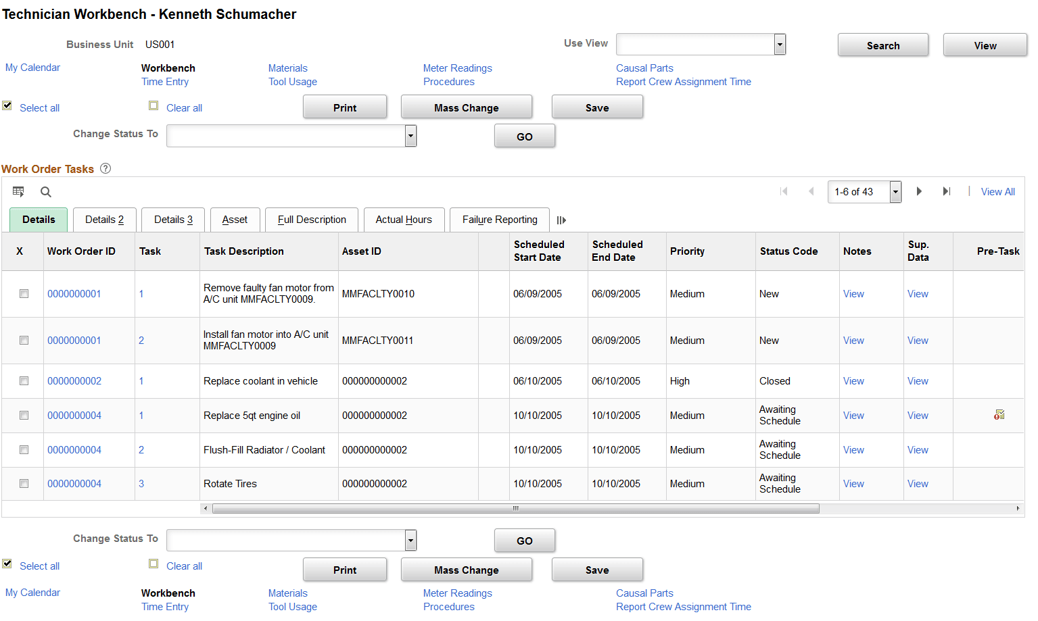Image resolution: width=1038 pixels, height=621 pixels.
Task: Click the top GO button
Action: (x=525, y=136)
